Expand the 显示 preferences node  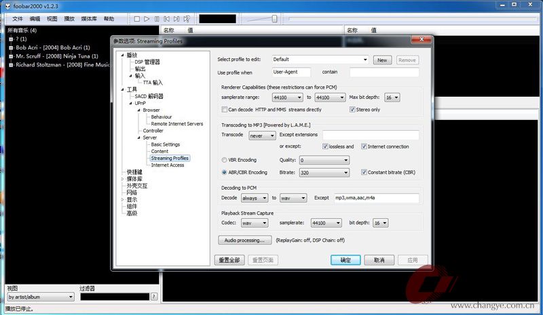pyautogui.click(x=122, y=200)
